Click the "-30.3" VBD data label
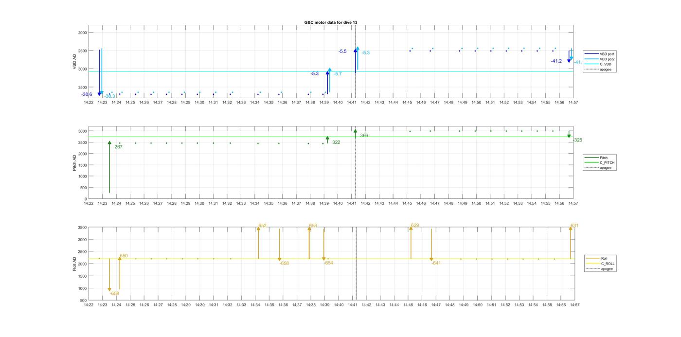The height and width of the screenshot is (337, 681). [110, 96]
